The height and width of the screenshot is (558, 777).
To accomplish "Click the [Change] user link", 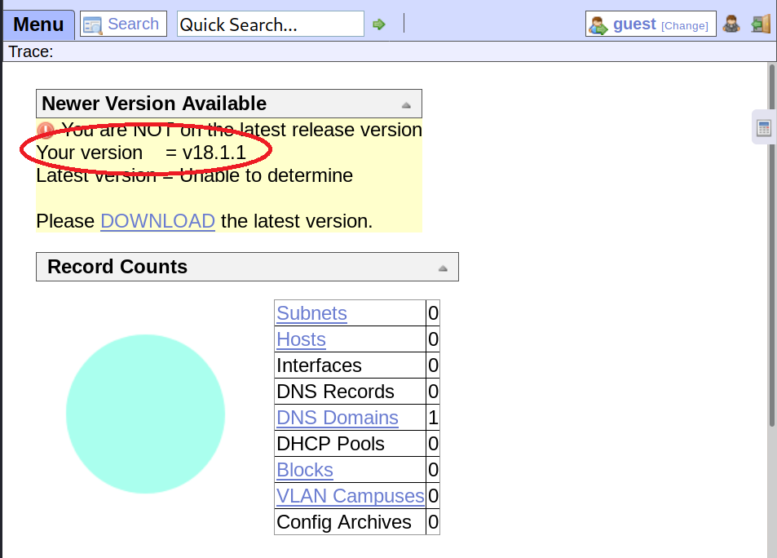I will 684,25.
